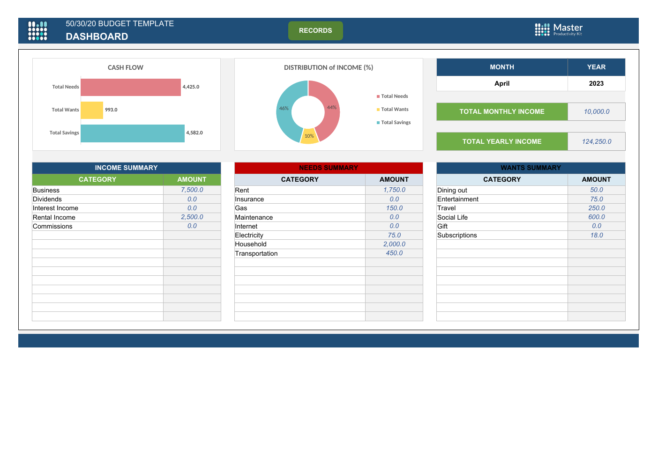Select the Commissions category cell

pyautogui.click(x=97, y=226)
